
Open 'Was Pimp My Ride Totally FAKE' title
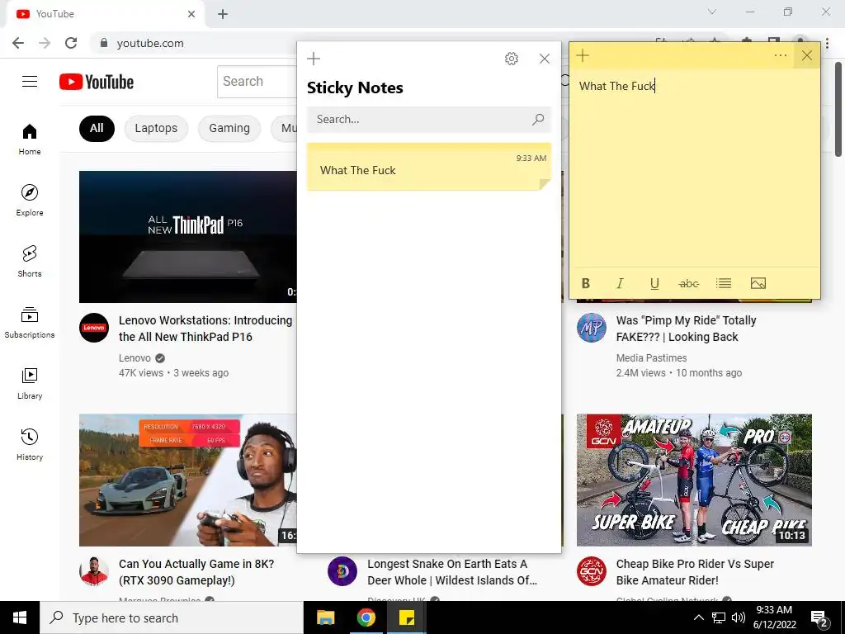(686, 329)
